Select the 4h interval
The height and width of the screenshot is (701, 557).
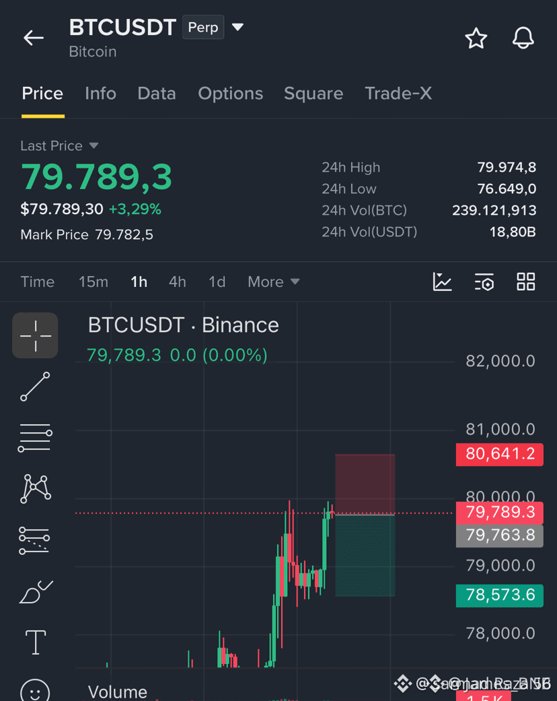pyautogui.click(x=178, y=281)
